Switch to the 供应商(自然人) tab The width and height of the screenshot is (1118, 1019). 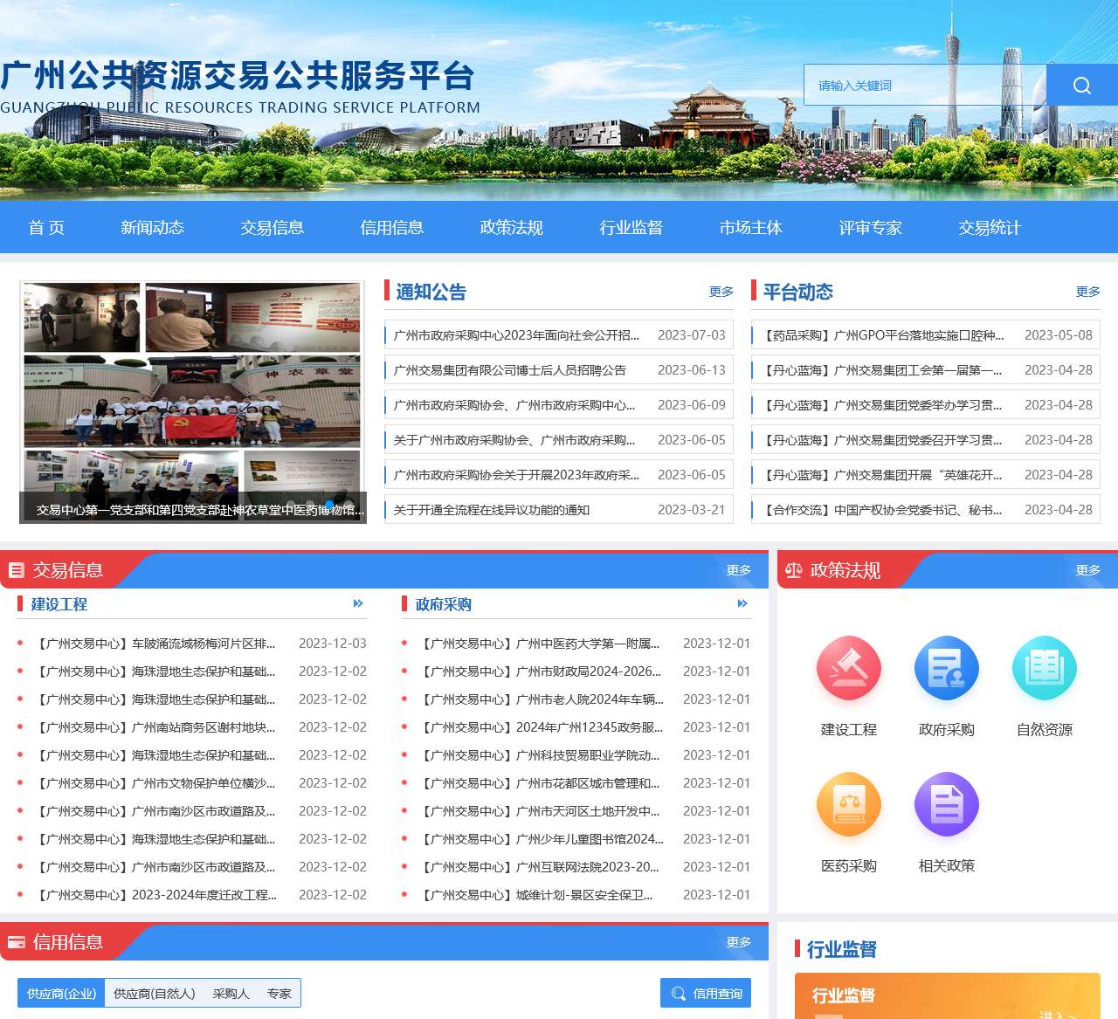[154, 993]
